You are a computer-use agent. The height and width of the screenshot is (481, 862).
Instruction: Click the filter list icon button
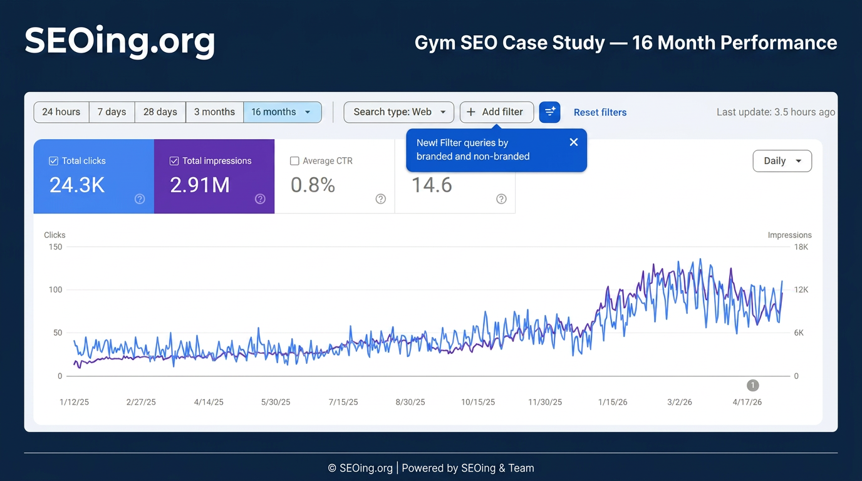pyautogui.click(x=549, y=112)
